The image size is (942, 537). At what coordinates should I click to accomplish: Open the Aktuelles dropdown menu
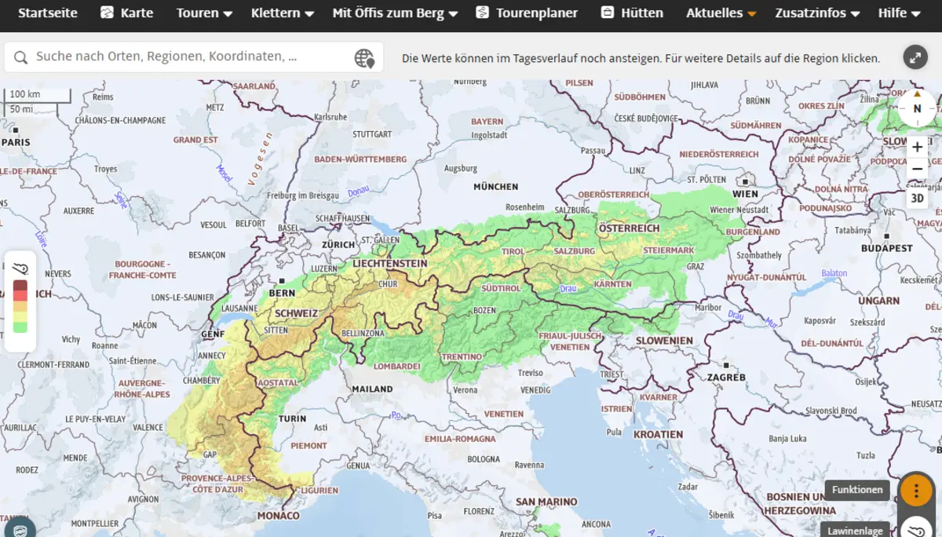(x=721, y=13)
